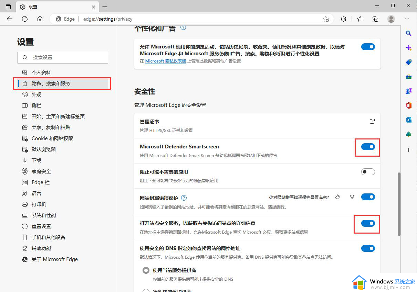This screenshot has height=292, width=417.
Task: Open sidebar Tools briefcase icon
Action: coord(408,77)
